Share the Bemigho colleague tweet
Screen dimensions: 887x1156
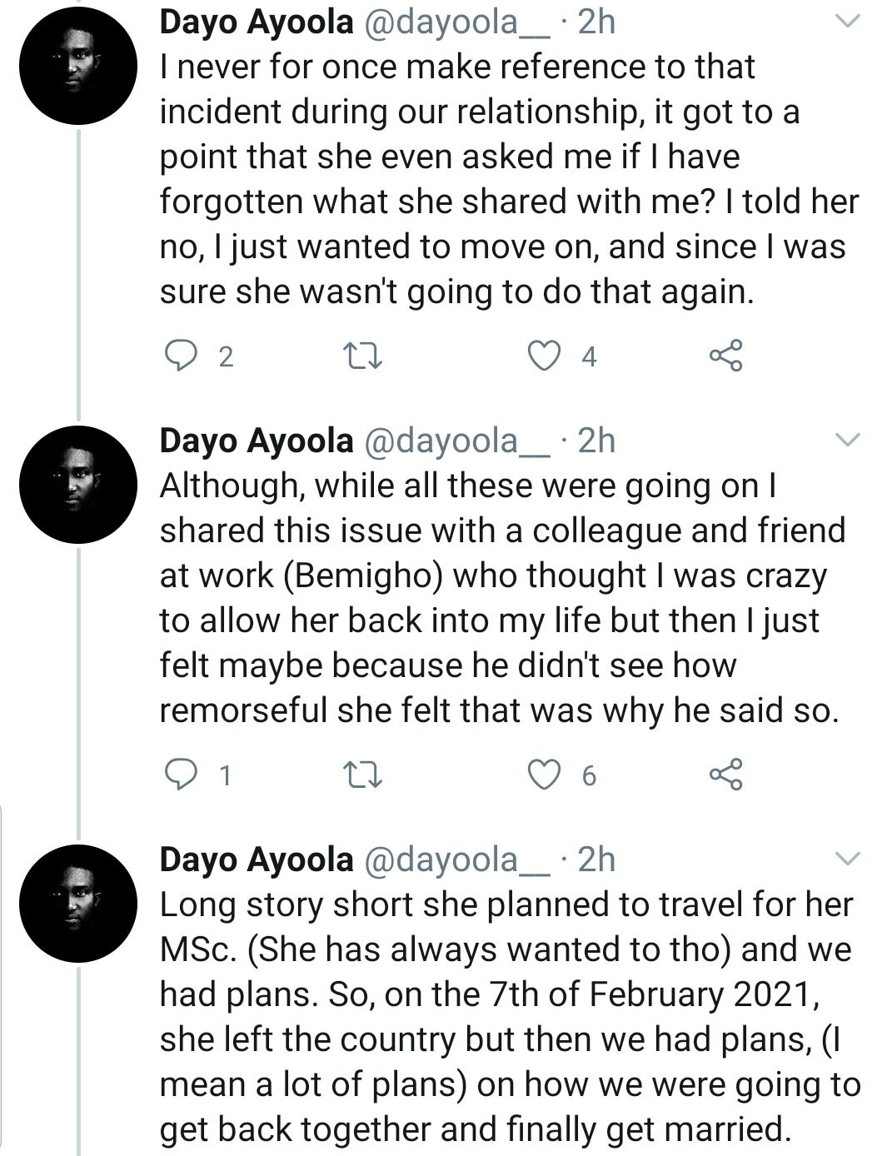pyautogui.click(x=725, y=775)
